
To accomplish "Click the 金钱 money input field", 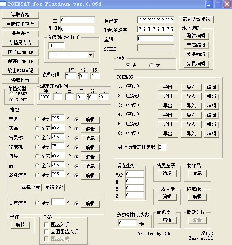I will click(156, 38).
